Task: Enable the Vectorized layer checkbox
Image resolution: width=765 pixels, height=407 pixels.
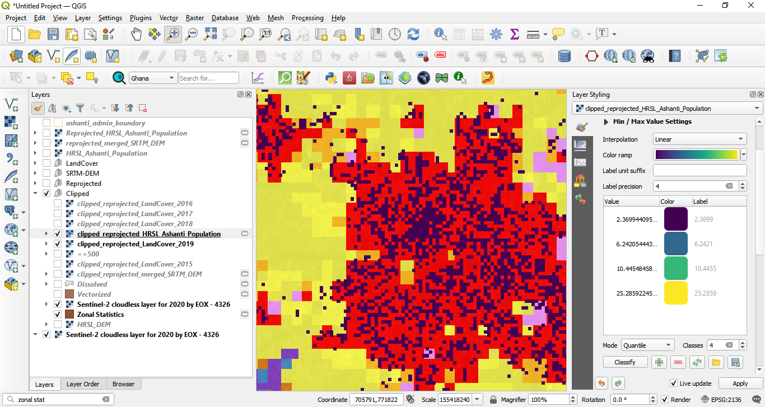Action: 57,294
